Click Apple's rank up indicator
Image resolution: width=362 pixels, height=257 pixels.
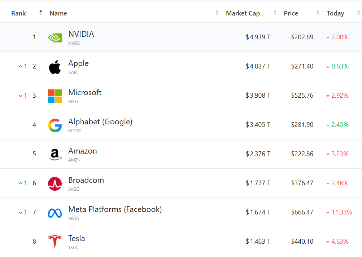pyautogui.click(x=22, y=66)
